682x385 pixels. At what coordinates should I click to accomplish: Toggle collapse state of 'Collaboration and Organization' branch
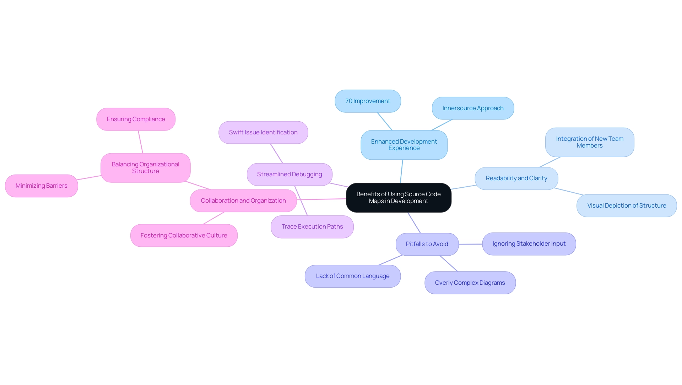[243, 200]
